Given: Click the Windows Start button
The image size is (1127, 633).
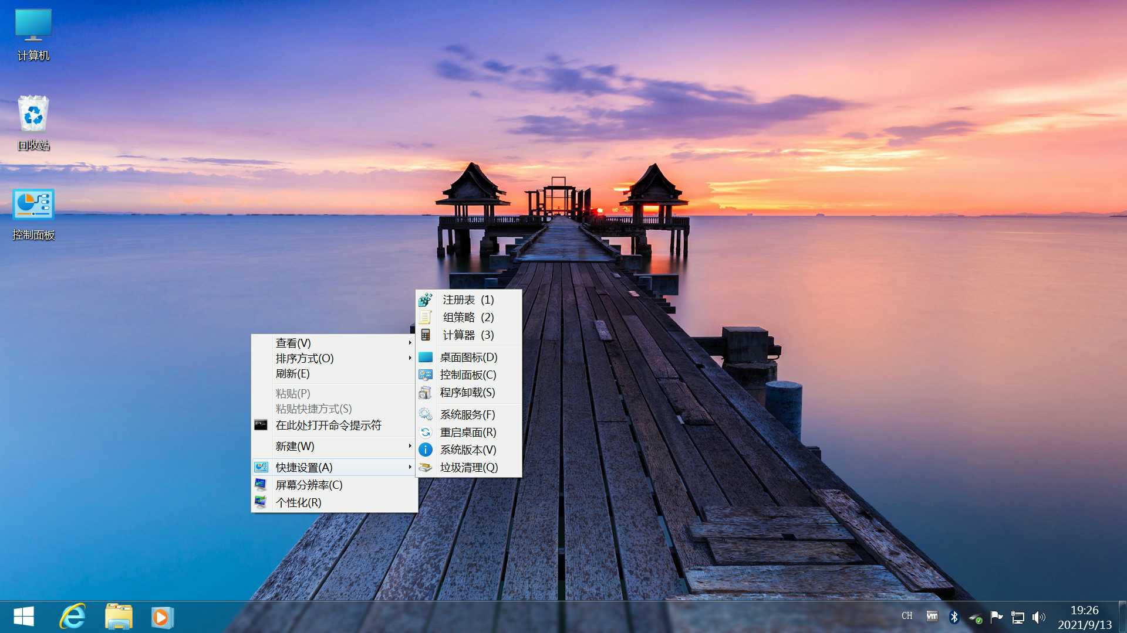Looking at the screenshot, I should [23, 617].
